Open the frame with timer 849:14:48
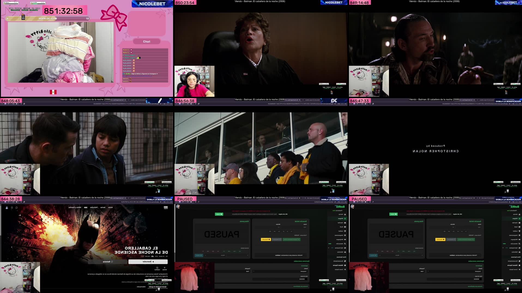522x293 pixels. click(435, 49)
